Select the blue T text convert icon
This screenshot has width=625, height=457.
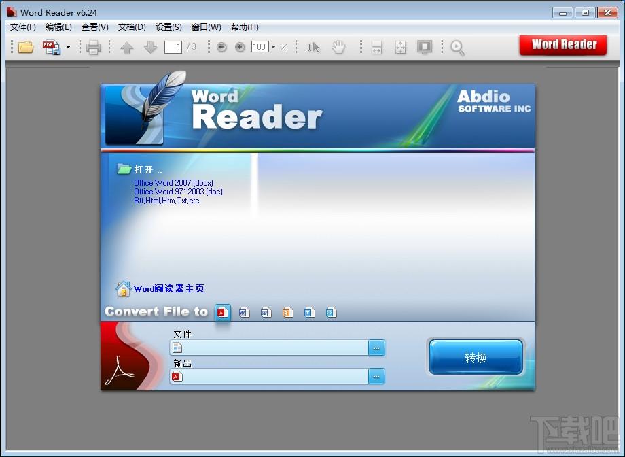click(309, 313)
